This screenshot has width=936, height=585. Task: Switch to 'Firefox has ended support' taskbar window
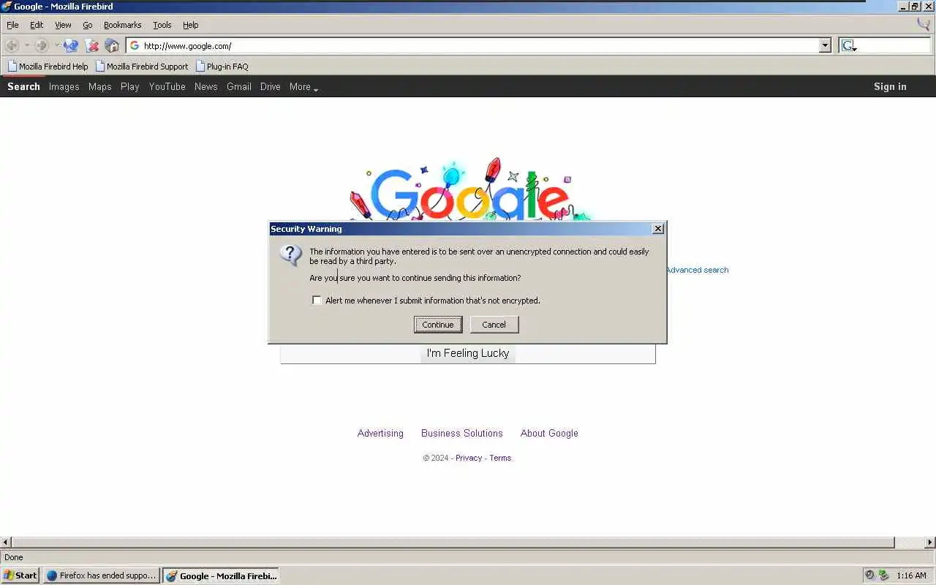pos(102,575)
